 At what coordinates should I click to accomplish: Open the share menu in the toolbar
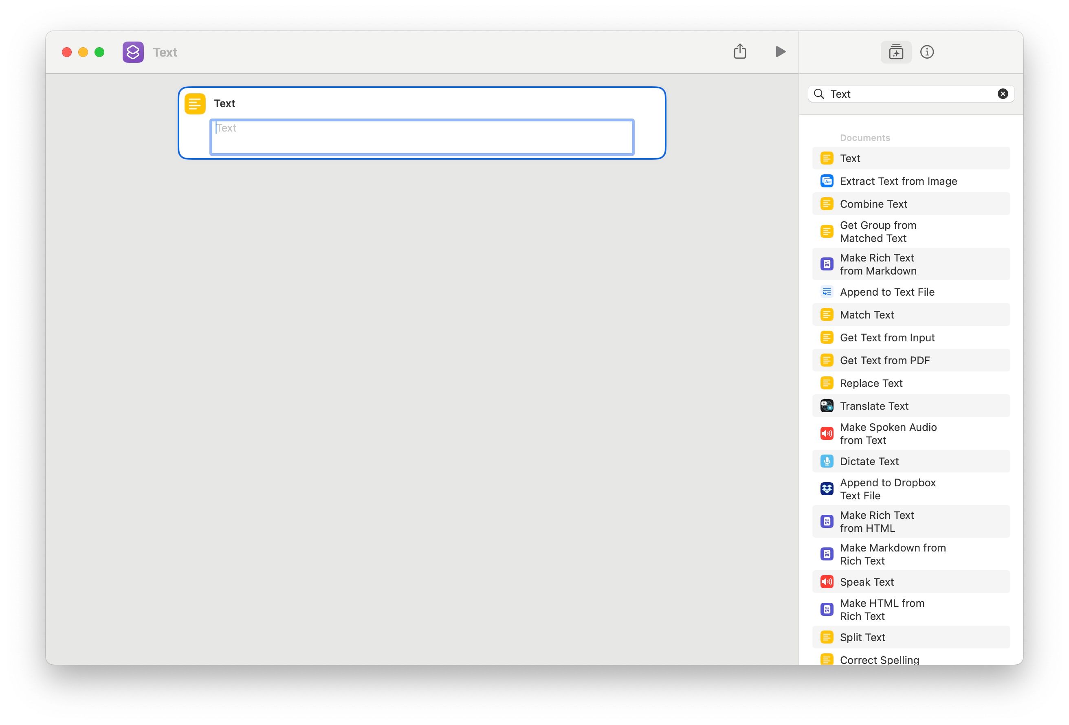click(x=740, y=51)
